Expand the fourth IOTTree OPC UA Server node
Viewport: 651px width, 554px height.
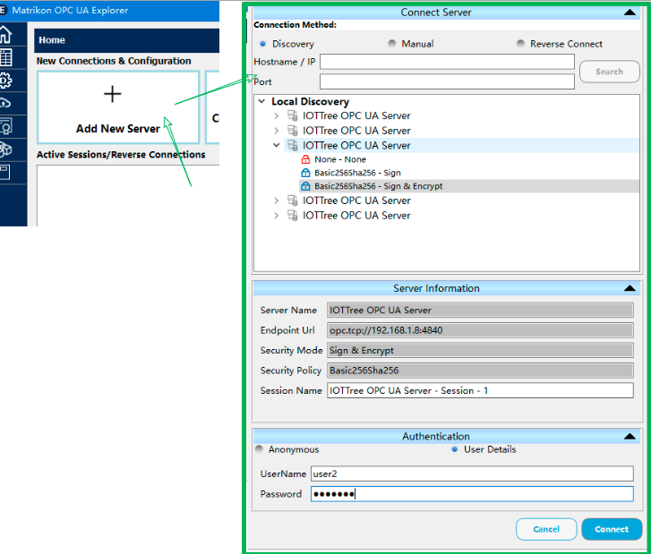coord(277,200)
